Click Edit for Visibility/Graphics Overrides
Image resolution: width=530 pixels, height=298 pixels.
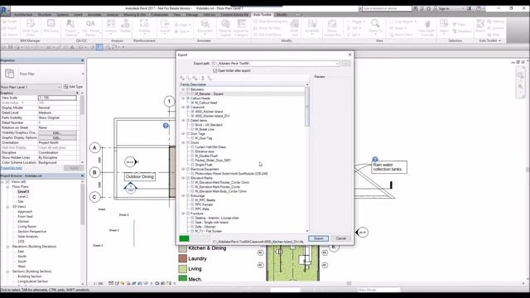[57, 132]
